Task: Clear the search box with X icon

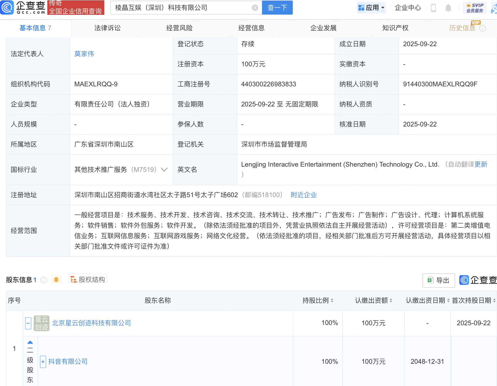Action: click(x=255, y=8)
